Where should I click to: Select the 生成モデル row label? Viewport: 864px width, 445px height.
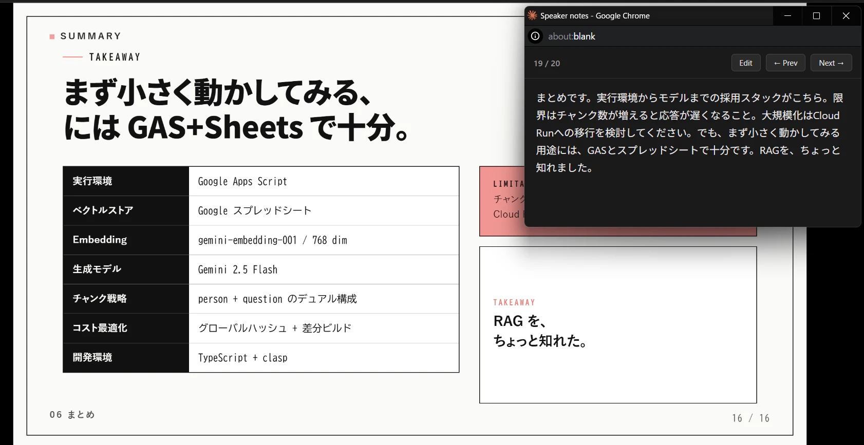pyautogui.click(x=126, y=269)
